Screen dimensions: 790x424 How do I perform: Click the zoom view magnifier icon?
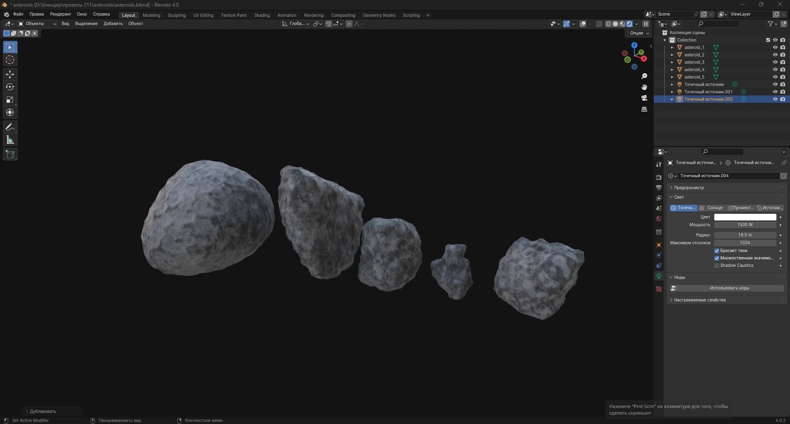(644, 76)
